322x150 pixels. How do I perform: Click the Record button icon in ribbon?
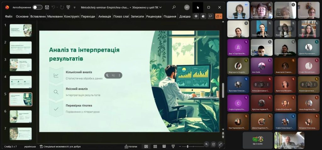pos(196,16)
